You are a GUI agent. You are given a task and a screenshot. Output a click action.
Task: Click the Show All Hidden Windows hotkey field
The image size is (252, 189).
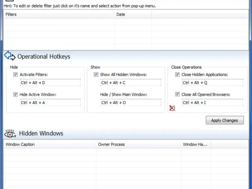(131, 83)
